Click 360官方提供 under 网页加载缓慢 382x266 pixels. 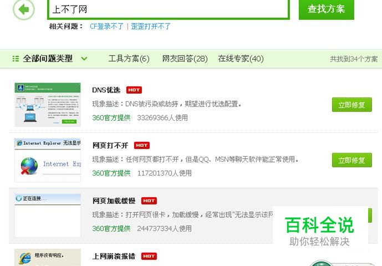(x=111, y=228)
